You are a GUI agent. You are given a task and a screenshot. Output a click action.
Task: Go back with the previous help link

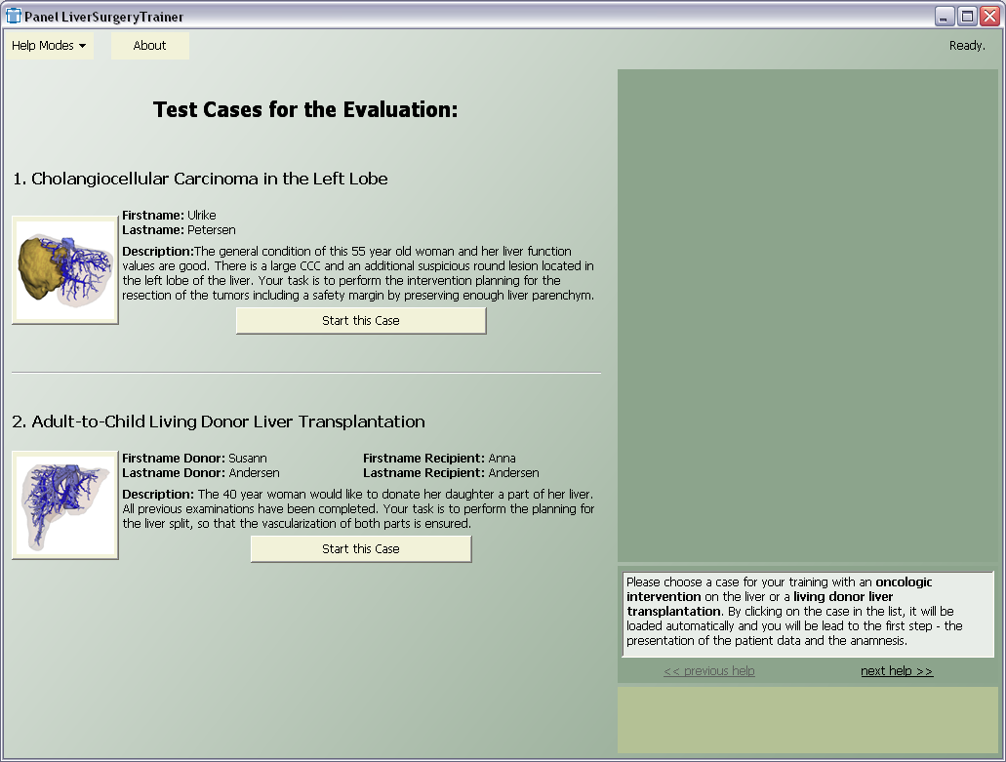pyautogui.click(x=708, y=671)
